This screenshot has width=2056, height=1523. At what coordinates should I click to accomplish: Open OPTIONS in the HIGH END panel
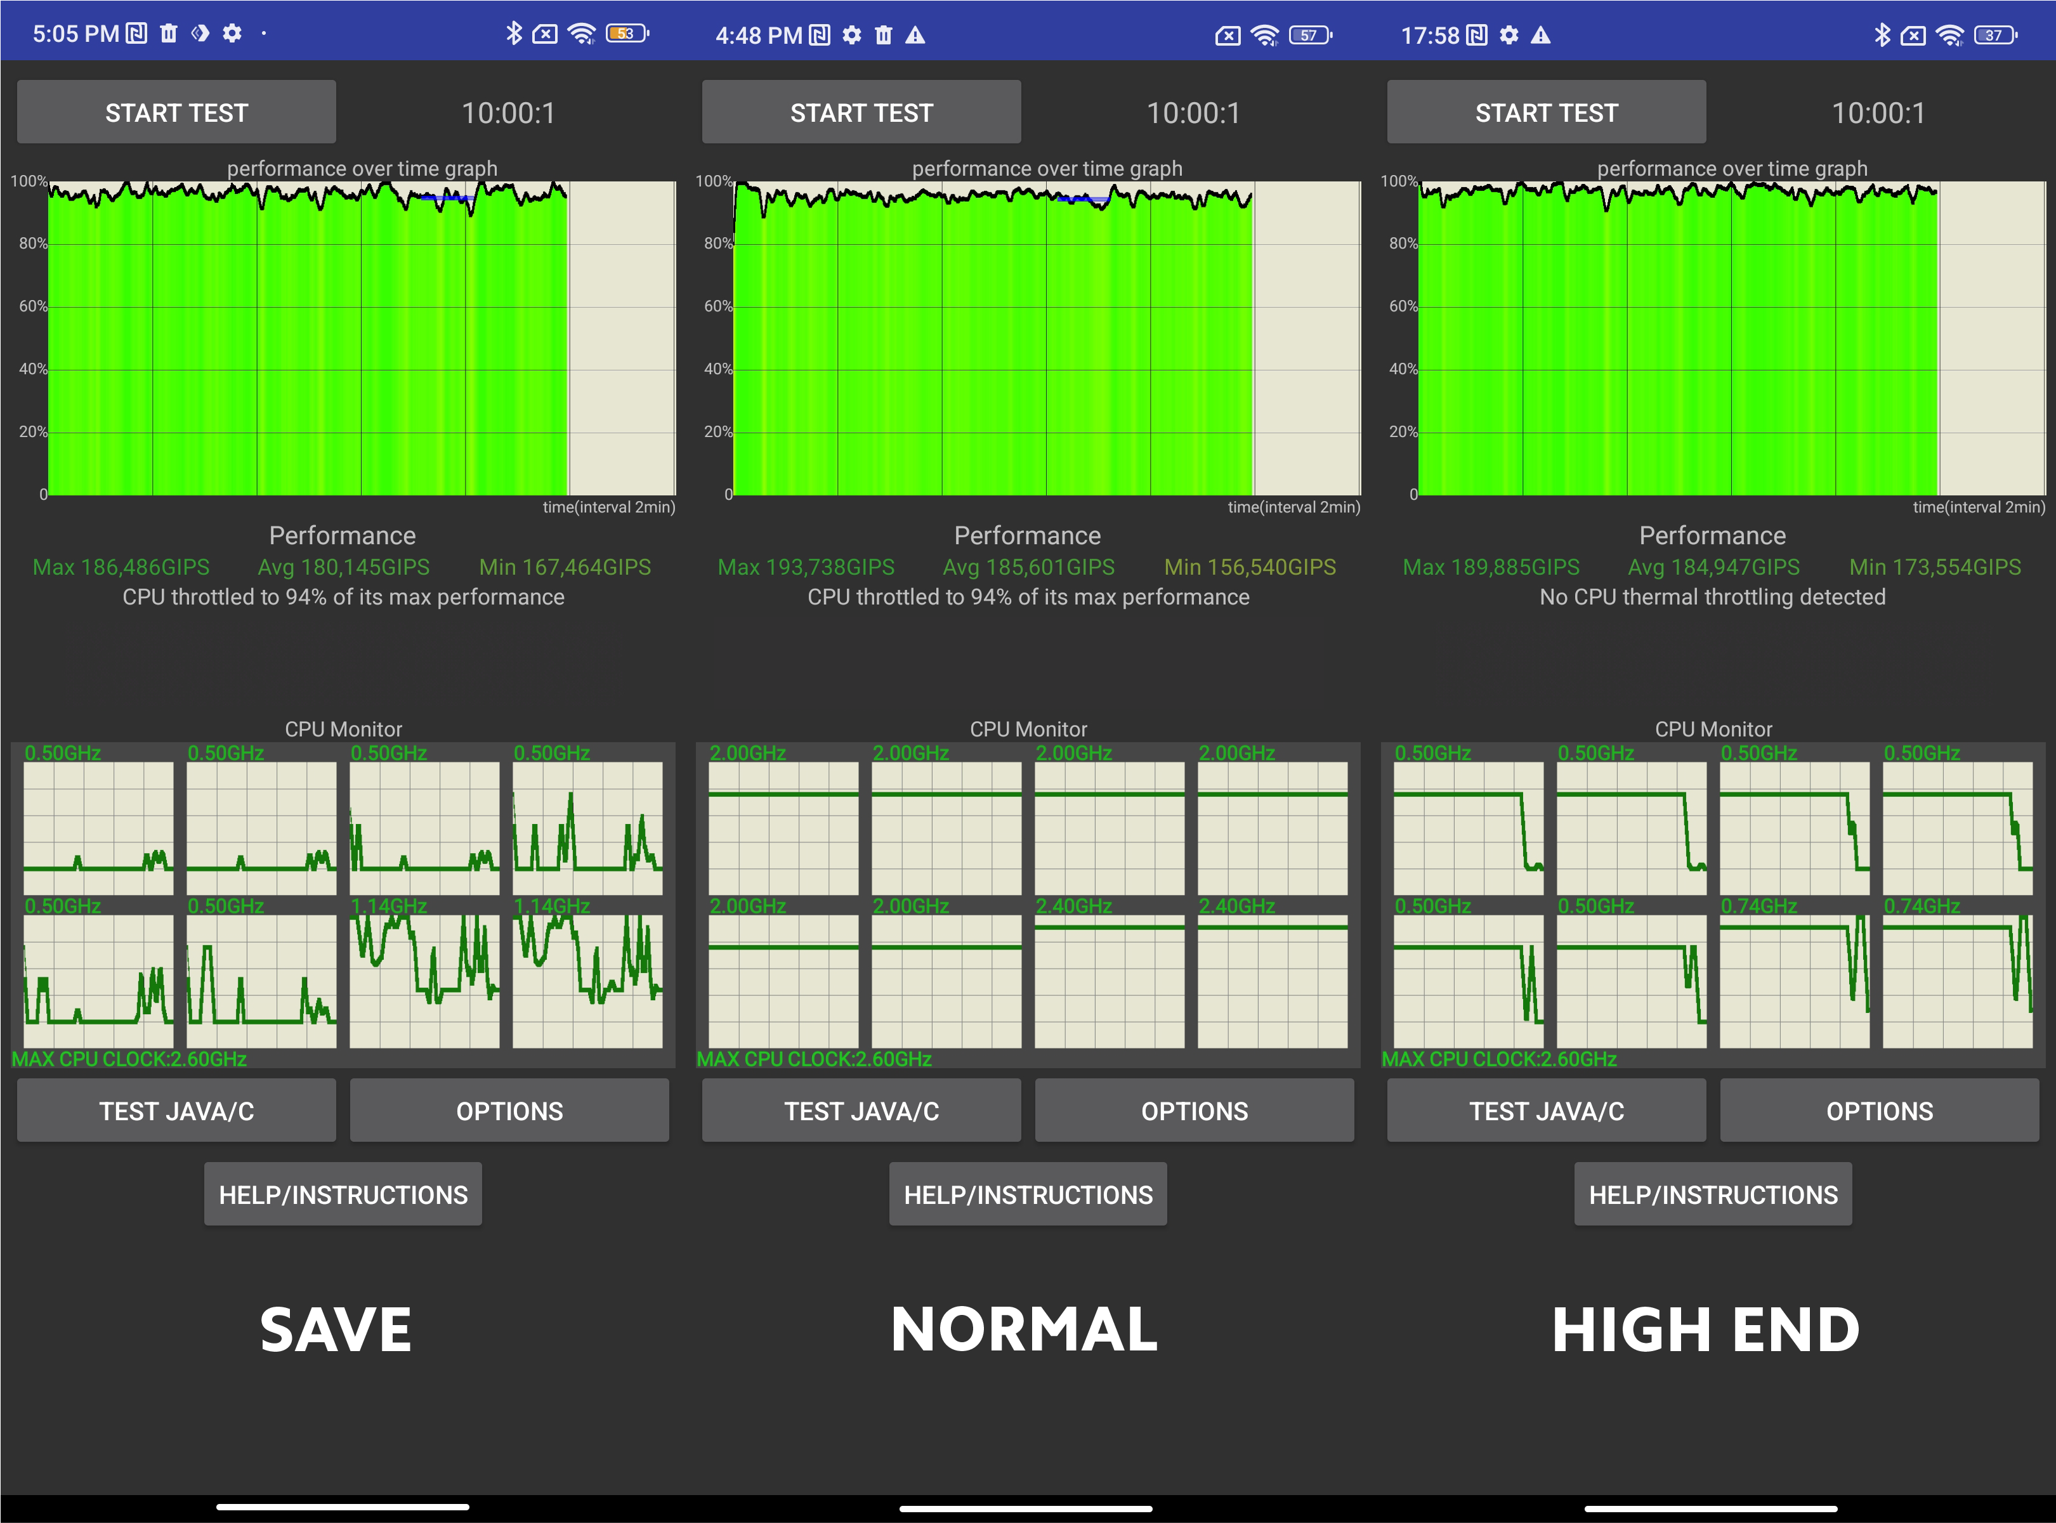pyautogui.click(x=1879, y=1111)
